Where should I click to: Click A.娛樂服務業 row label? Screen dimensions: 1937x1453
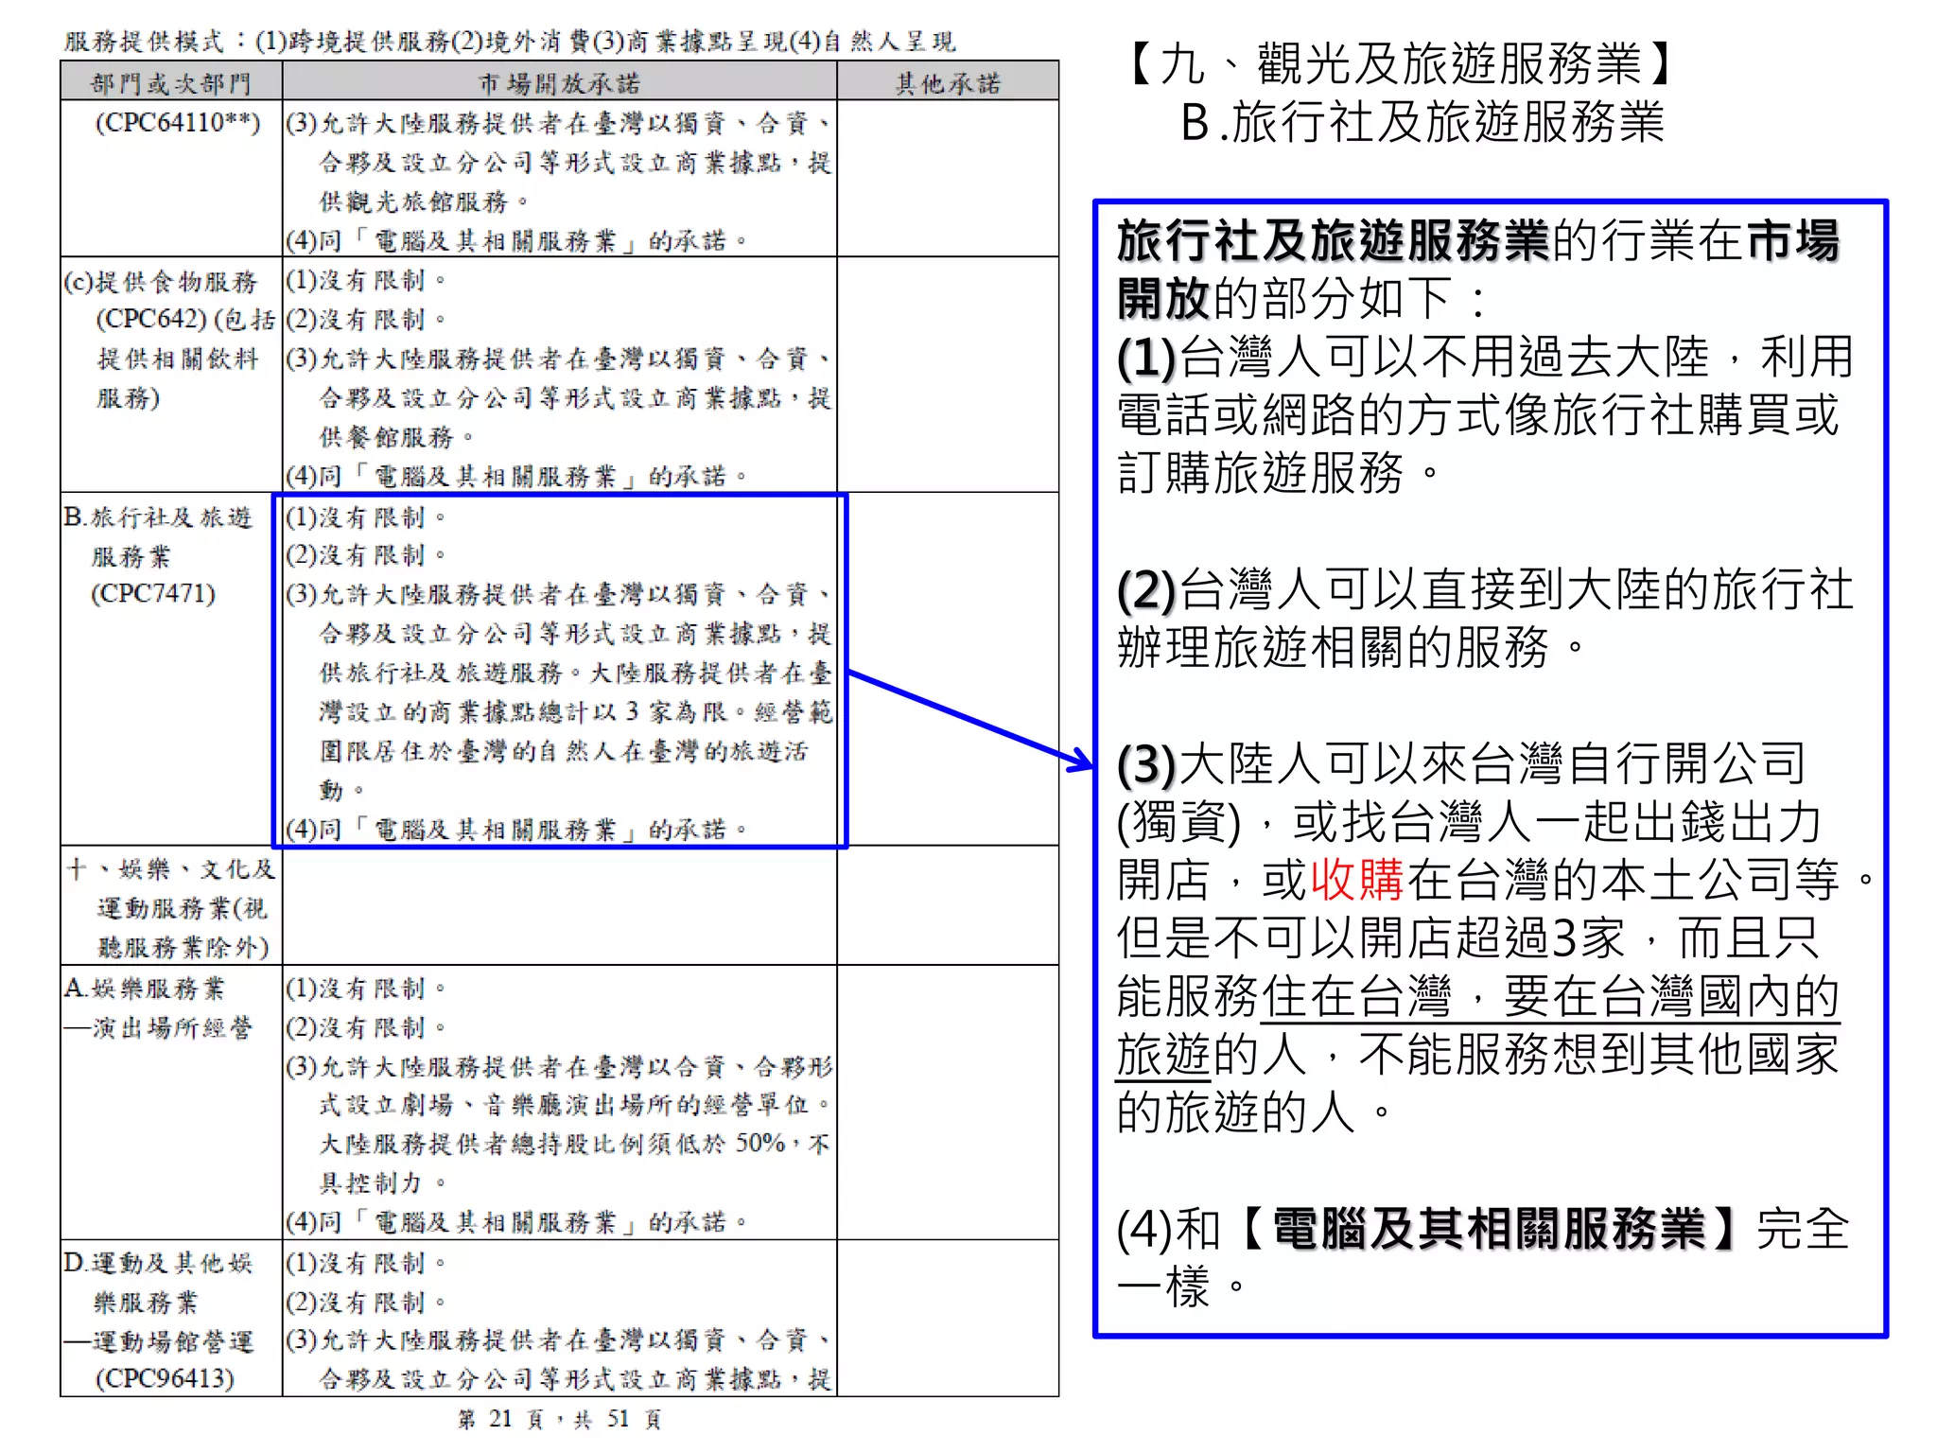pos(145,989)
